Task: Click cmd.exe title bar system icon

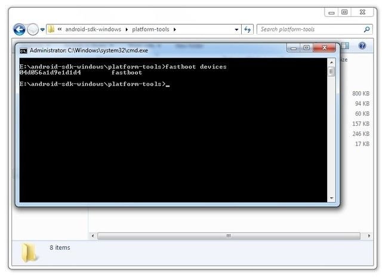Action: (23, 51)
